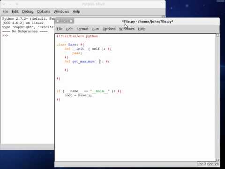The width and height of the screenshot is (225, 169).
Task: Open File menu in Python Shell window
Action: [x=5, y=11]
